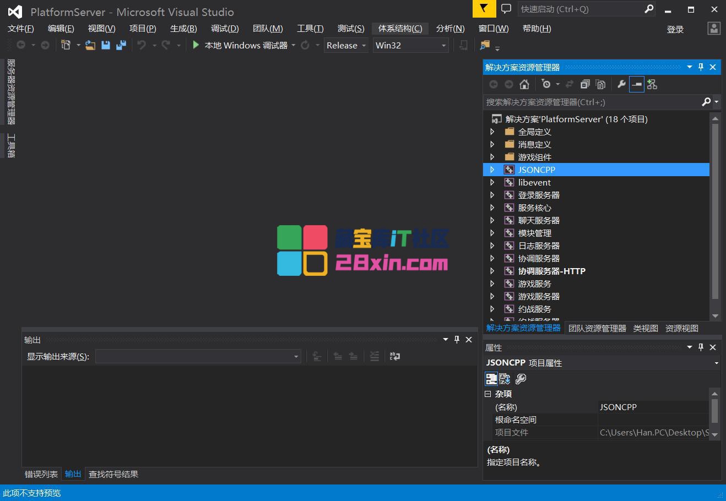Open the 调试(D) menu
This screenshot has width=726, height=501.
(x=225, y=29)
